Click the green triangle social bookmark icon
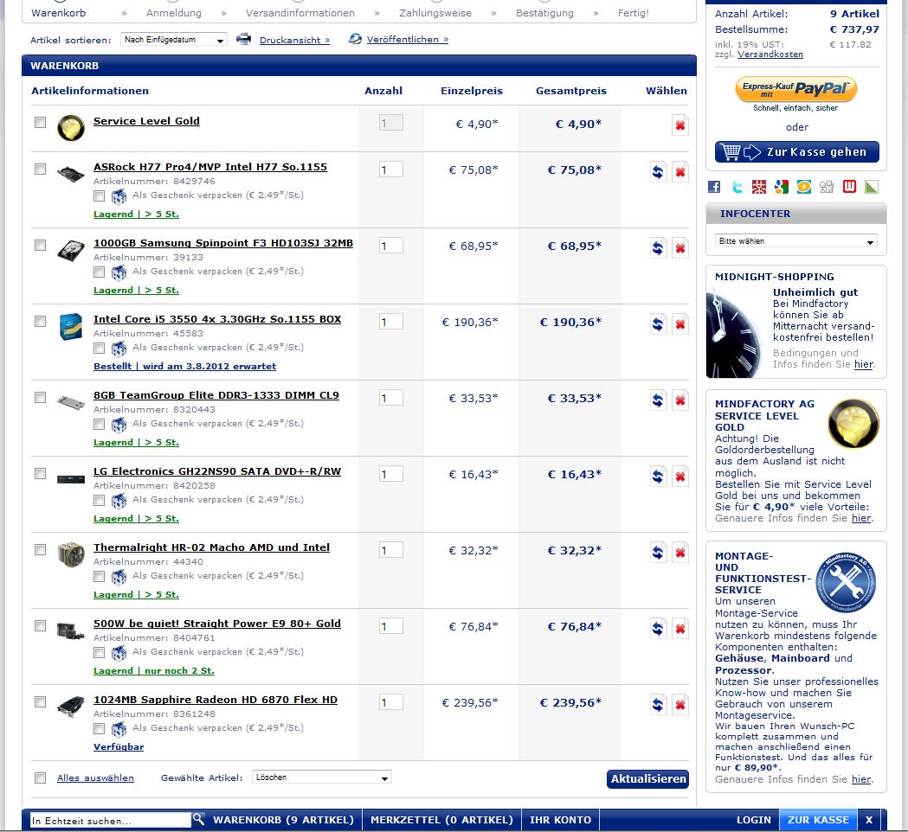Screen dimensions: 908x832 click(x=872, y=186)
